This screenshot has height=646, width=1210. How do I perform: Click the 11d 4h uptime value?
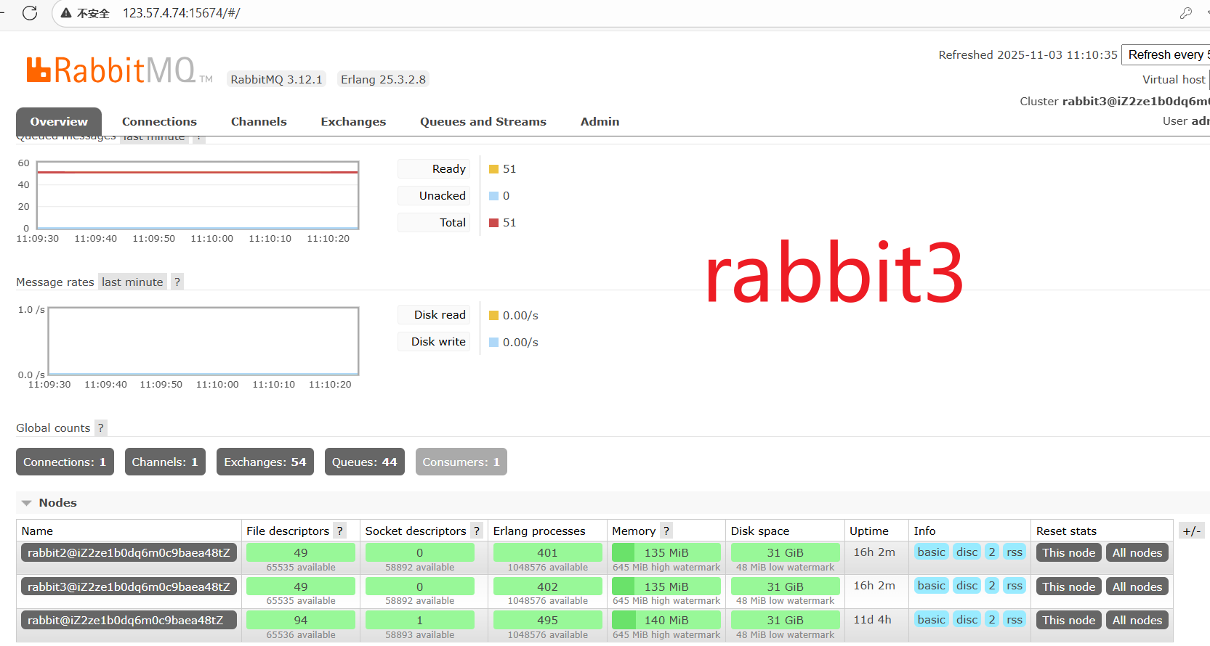(x=872, y=619)
